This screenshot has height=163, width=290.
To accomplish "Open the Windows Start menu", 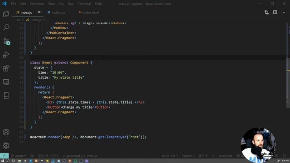I will click(3, 161).
